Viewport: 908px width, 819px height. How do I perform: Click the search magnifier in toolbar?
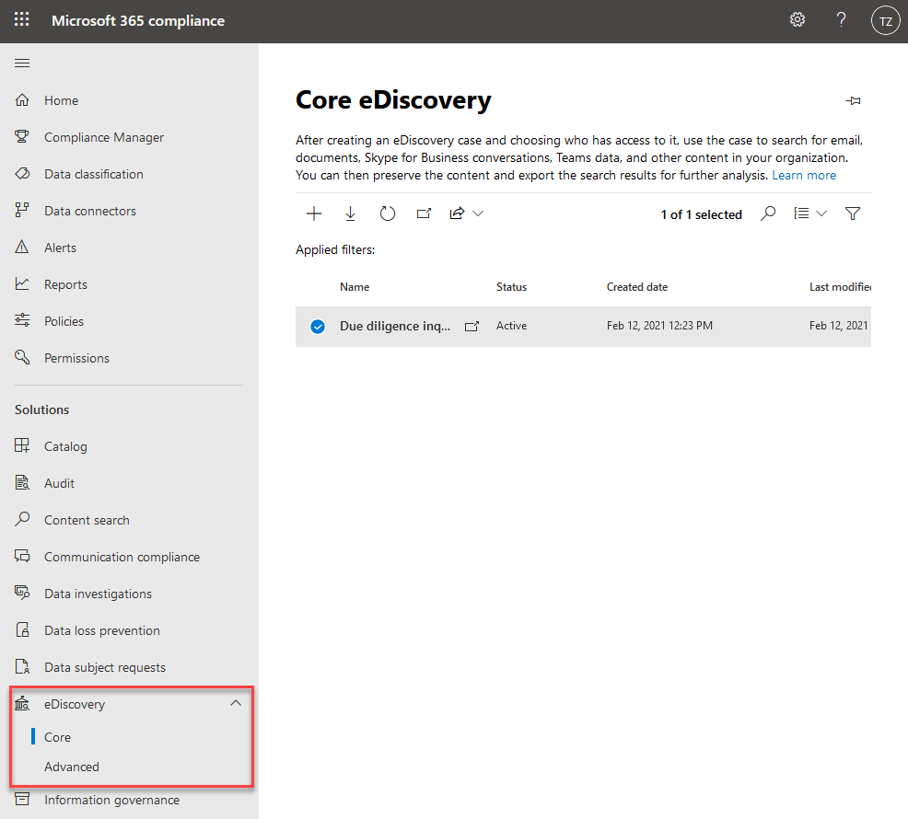click(768, 213)
